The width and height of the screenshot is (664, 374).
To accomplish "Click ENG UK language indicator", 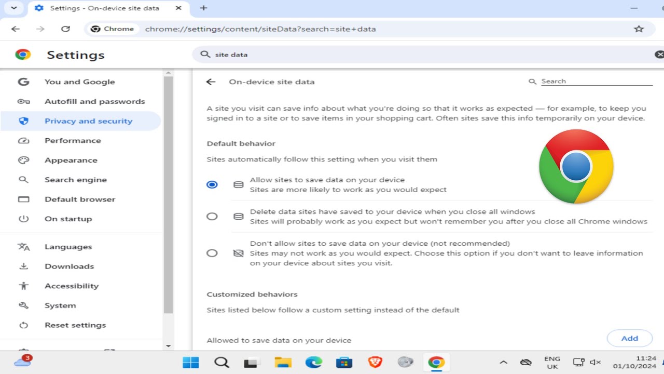I will click(x=552, y=363).
